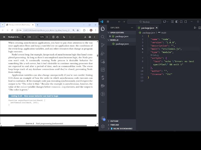Close package.json under Open Editors
The height and width of the screenshot is (150, 201).
click(110, 36)
